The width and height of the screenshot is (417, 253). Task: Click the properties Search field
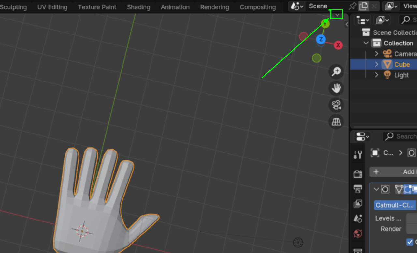(400, 136)
